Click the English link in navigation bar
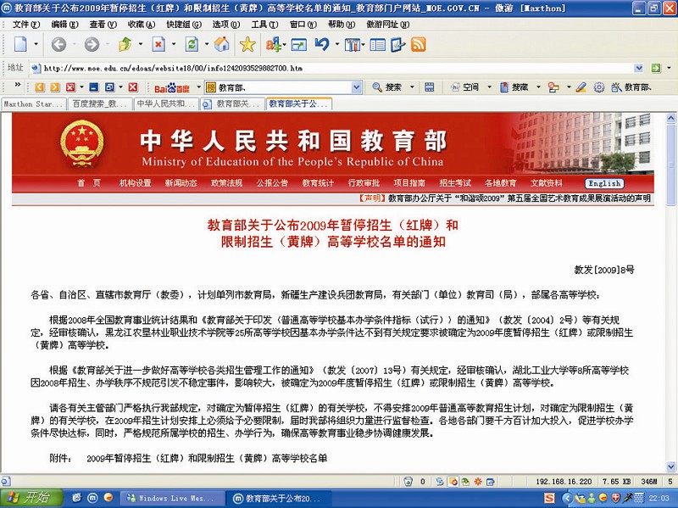 tap(603, 183)
